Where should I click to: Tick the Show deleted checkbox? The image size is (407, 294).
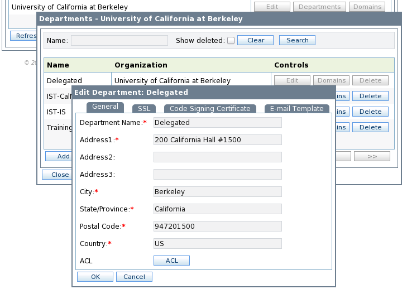click(231, 40)
